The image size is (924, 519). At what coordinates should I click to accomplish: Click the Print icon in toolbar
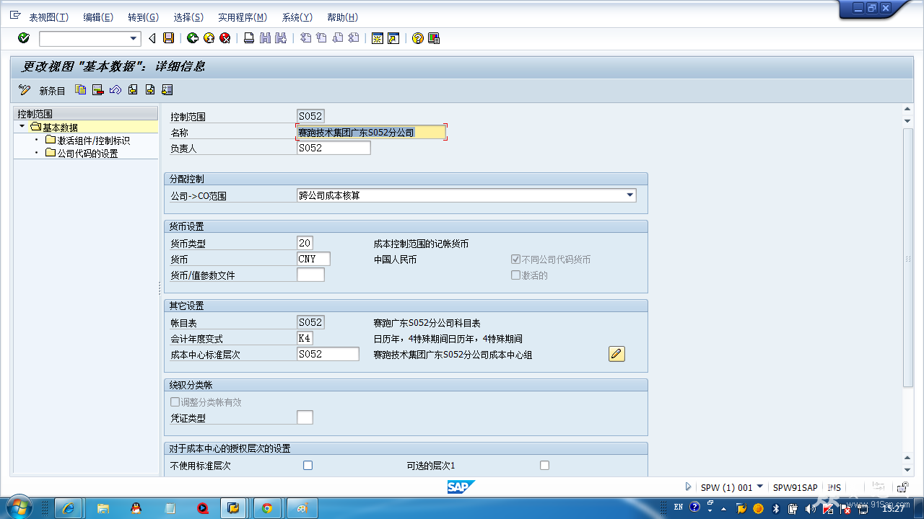pyautogui.click(x=249, y=38)
